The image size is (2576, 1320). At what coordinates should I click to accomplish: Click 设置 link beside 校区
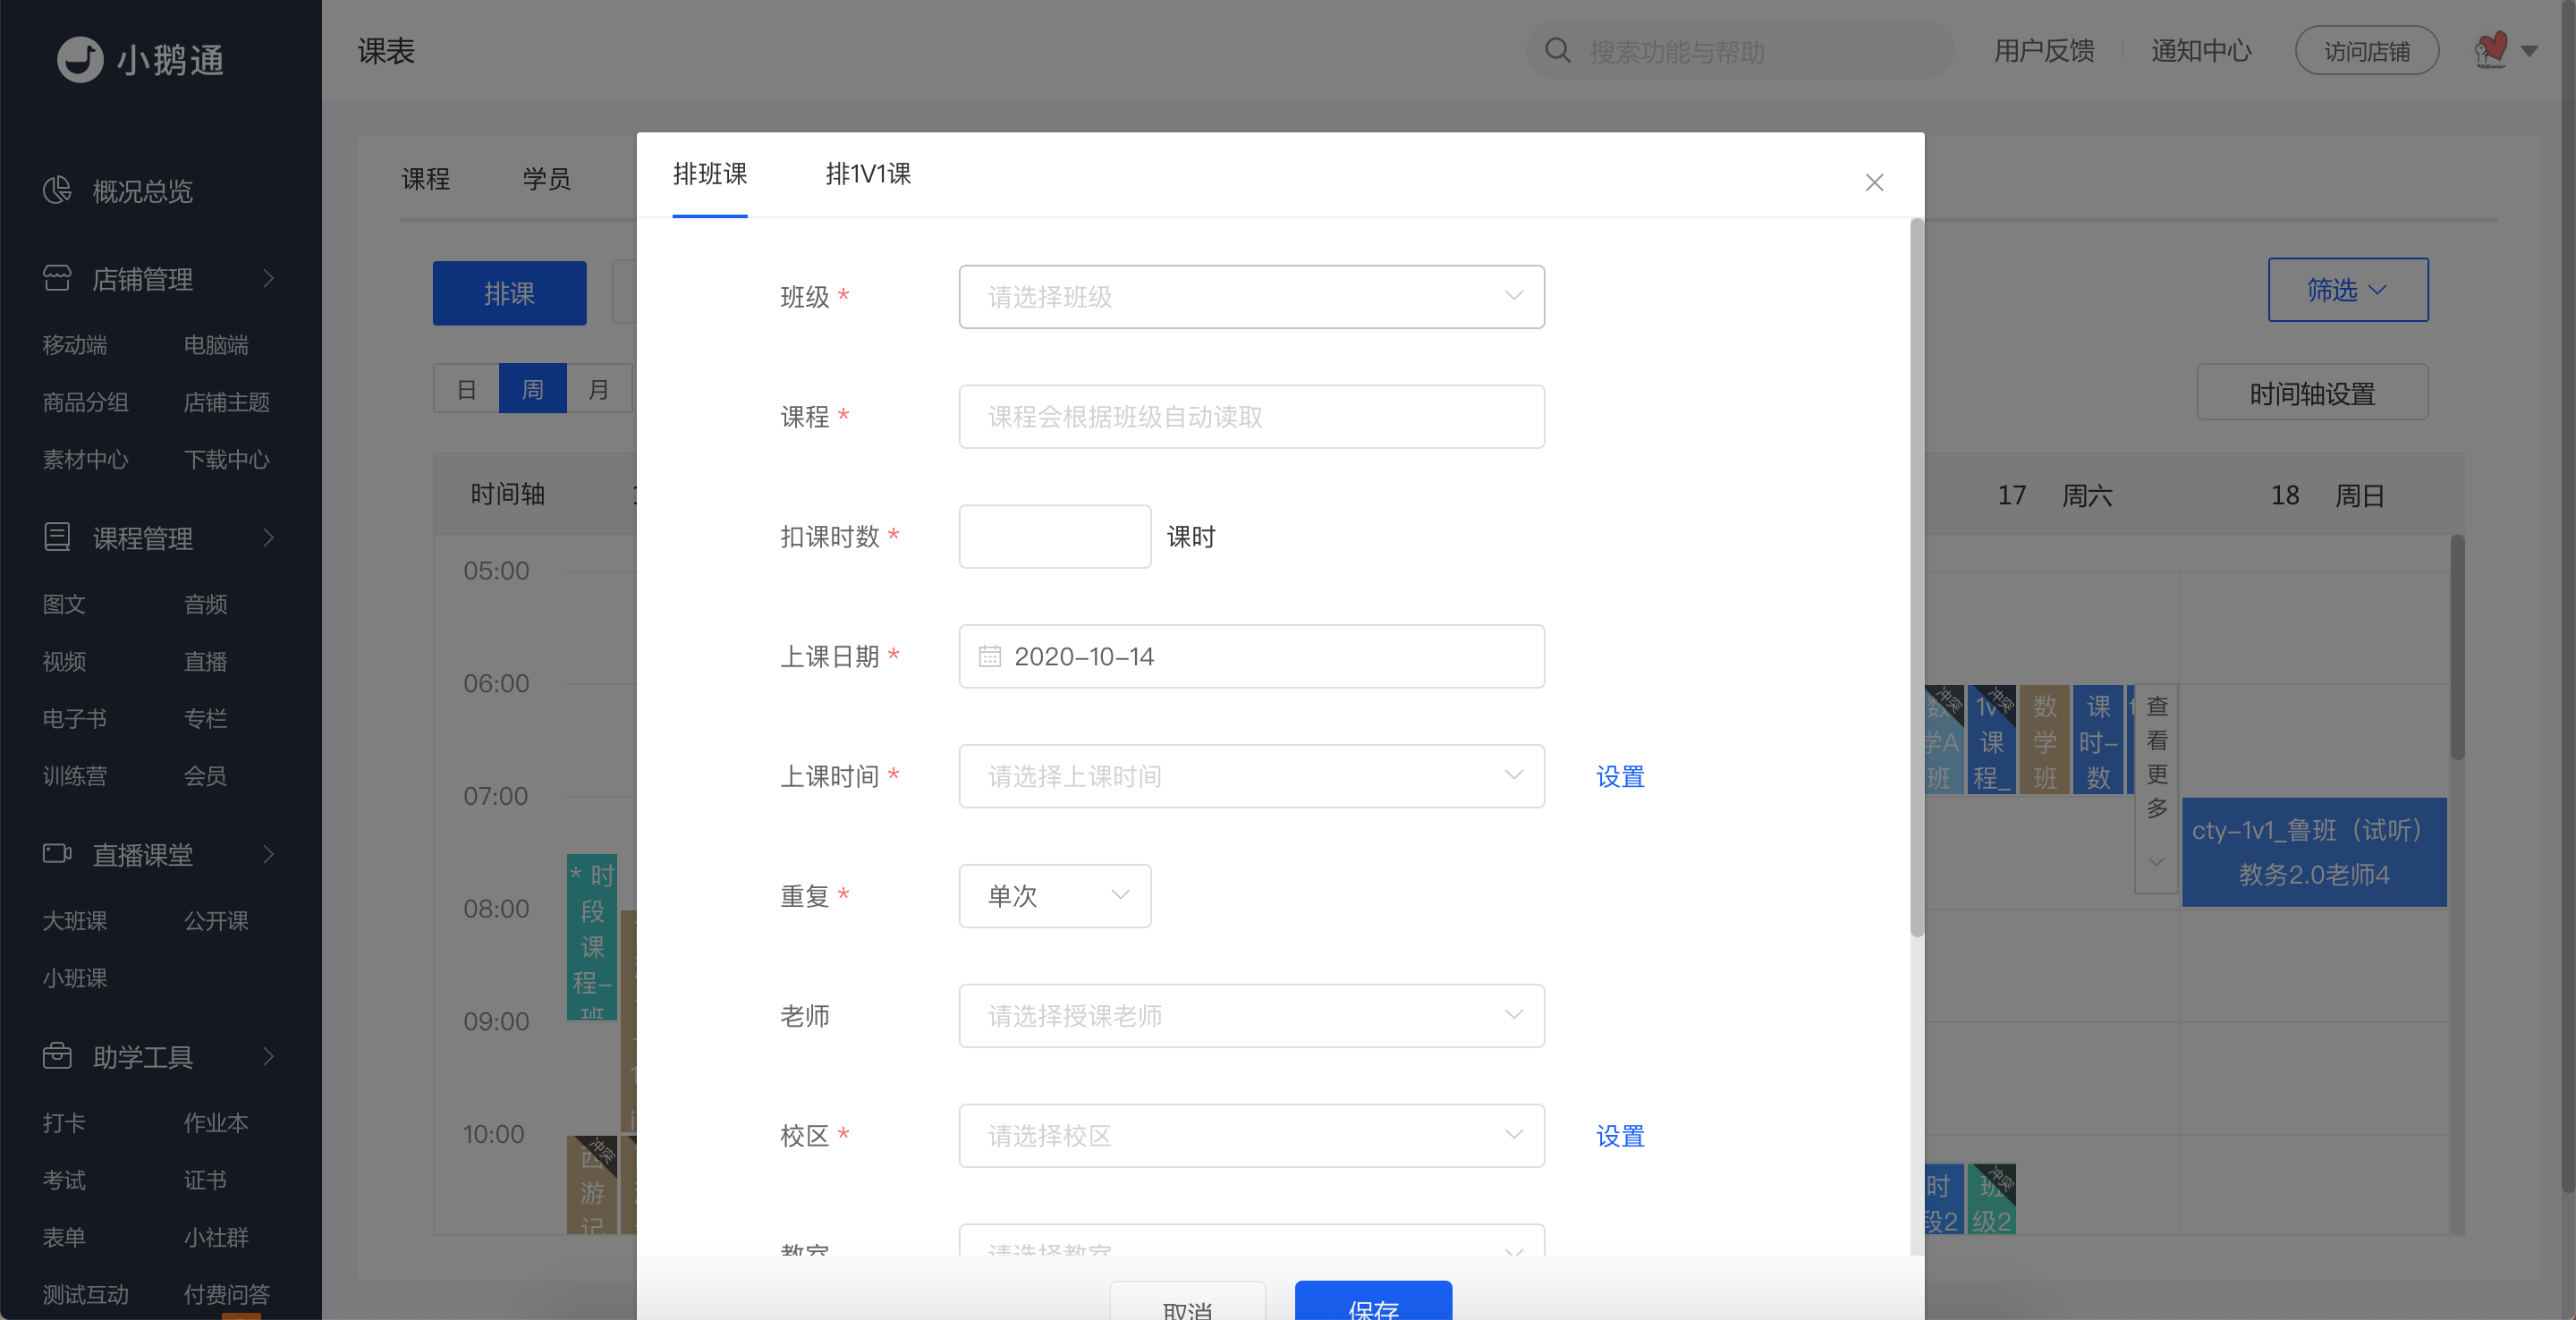click(x=1620, y=1136)
